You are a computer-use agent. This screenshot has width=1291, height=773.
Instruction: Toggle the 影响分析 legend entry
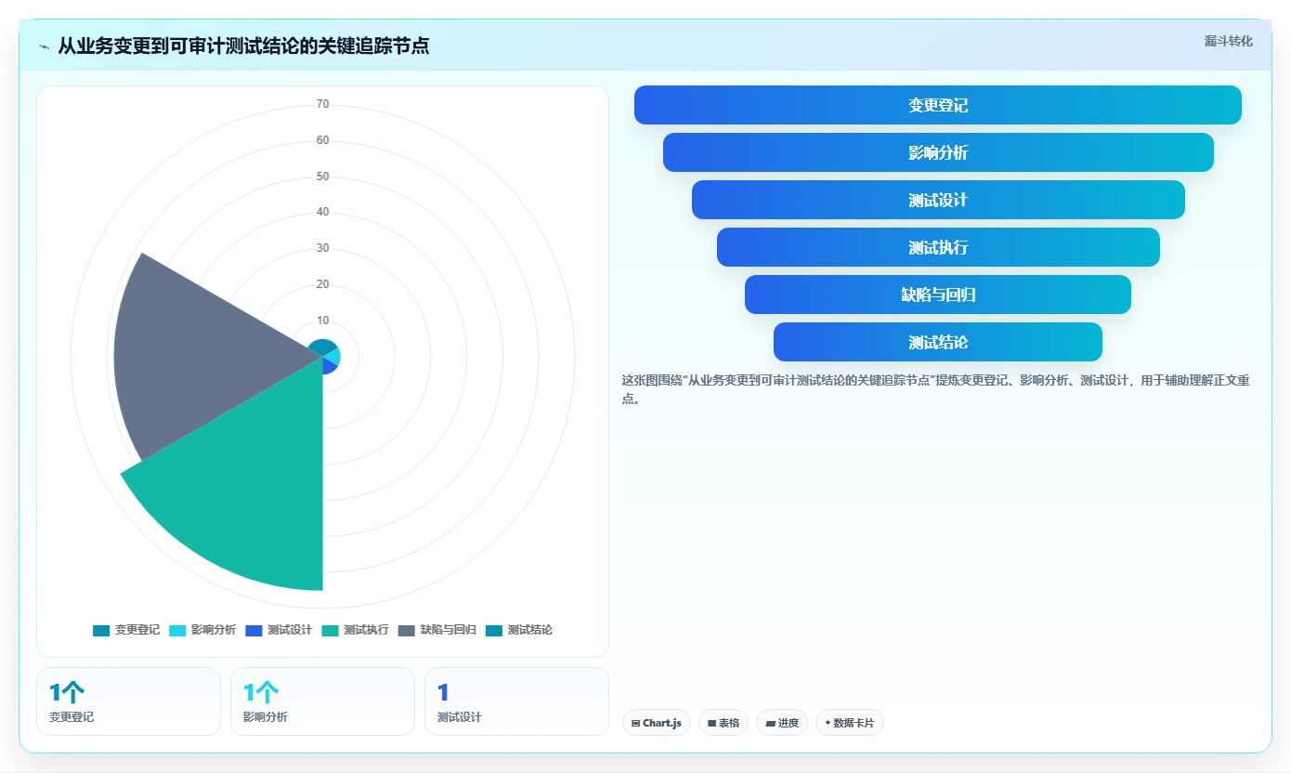202,630
